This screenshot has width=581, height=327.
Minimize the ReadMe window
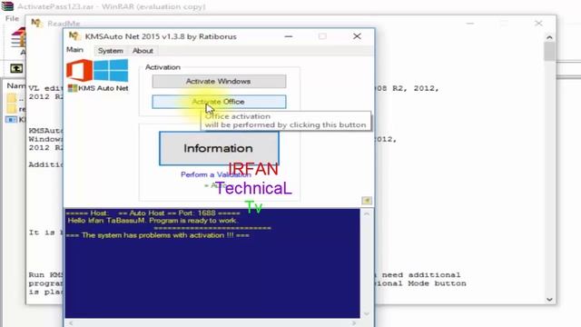coord(470,24)
